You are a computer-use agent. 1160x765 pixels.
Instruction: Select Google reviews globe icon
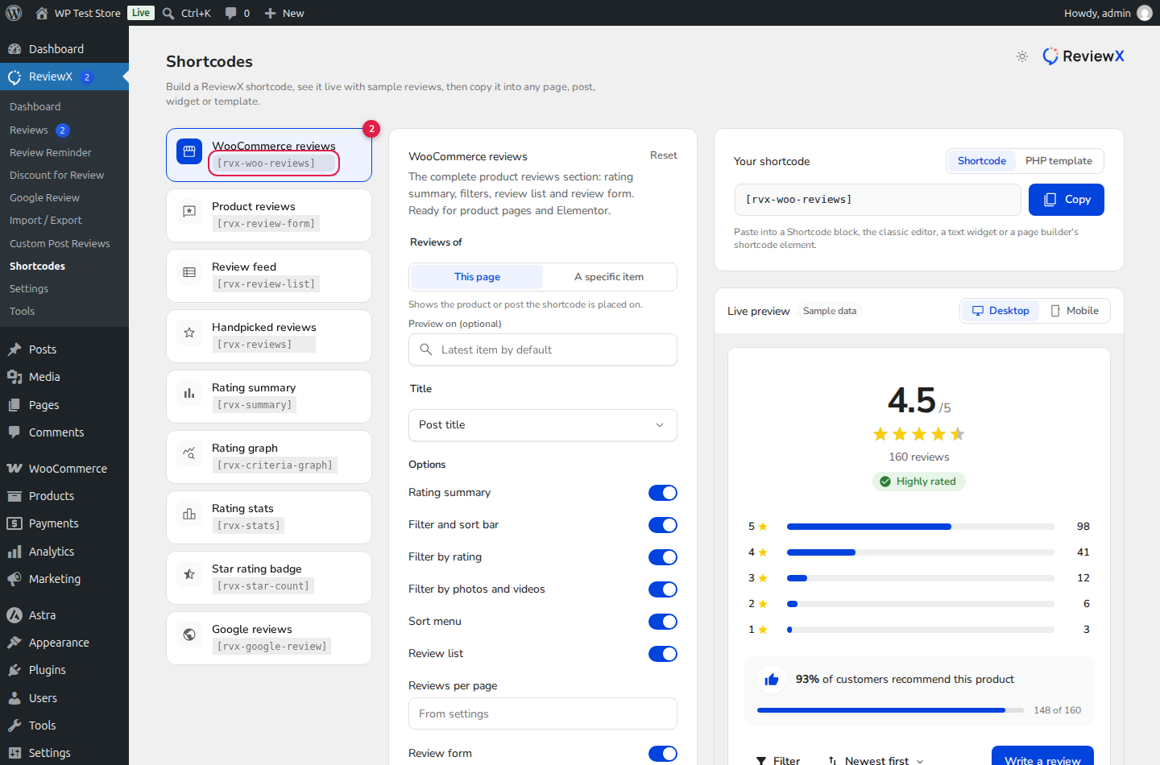tap(189, 635)
